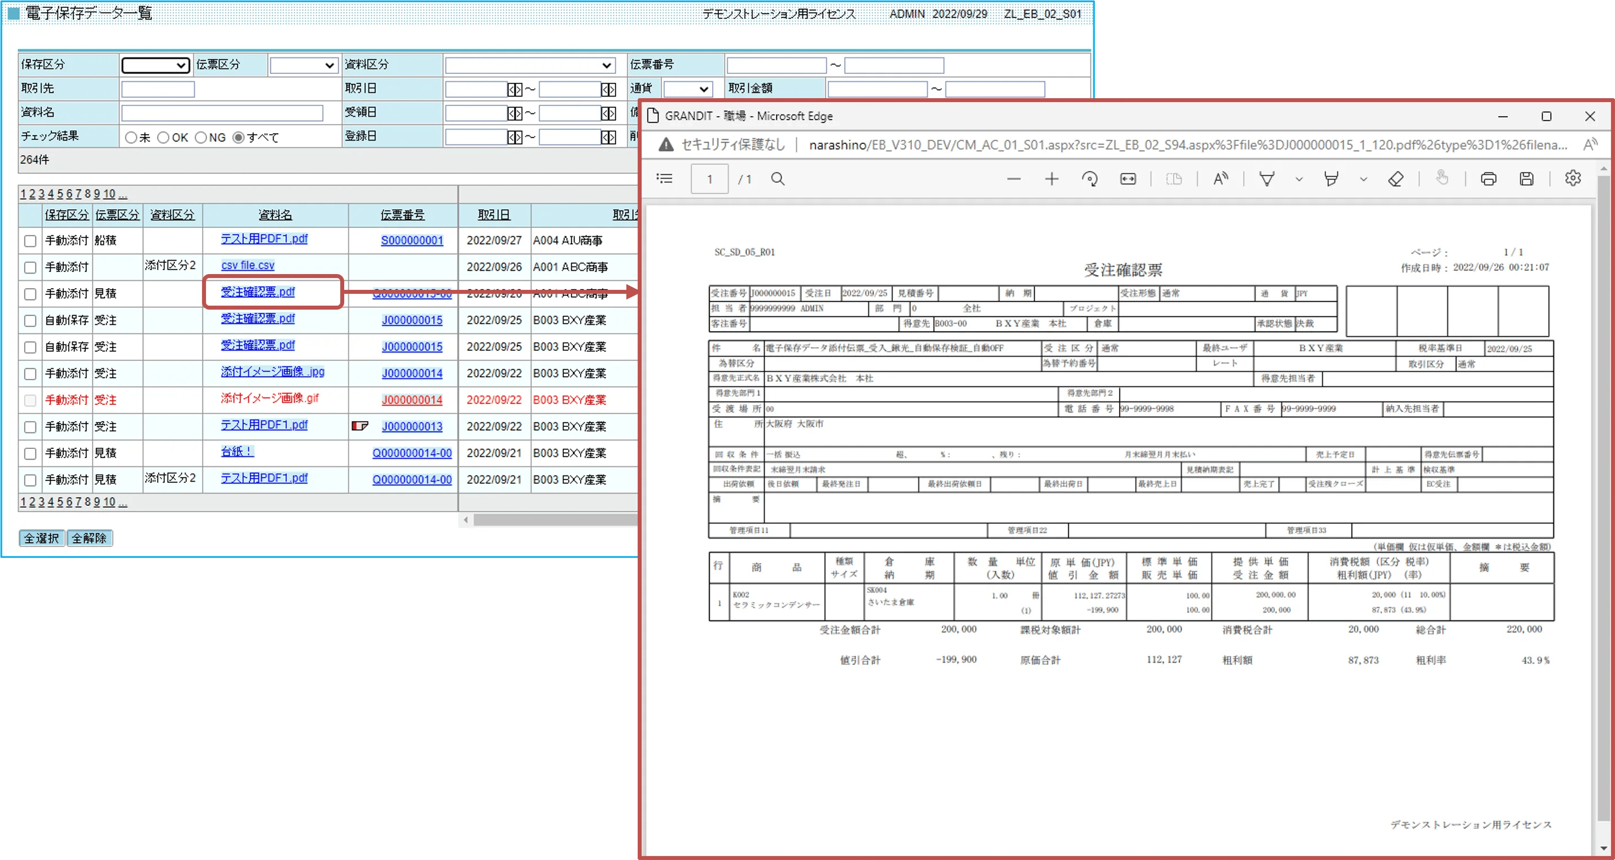Click the PDF search magnifier icon
The image size is (1615, 860).
(778, 179)
